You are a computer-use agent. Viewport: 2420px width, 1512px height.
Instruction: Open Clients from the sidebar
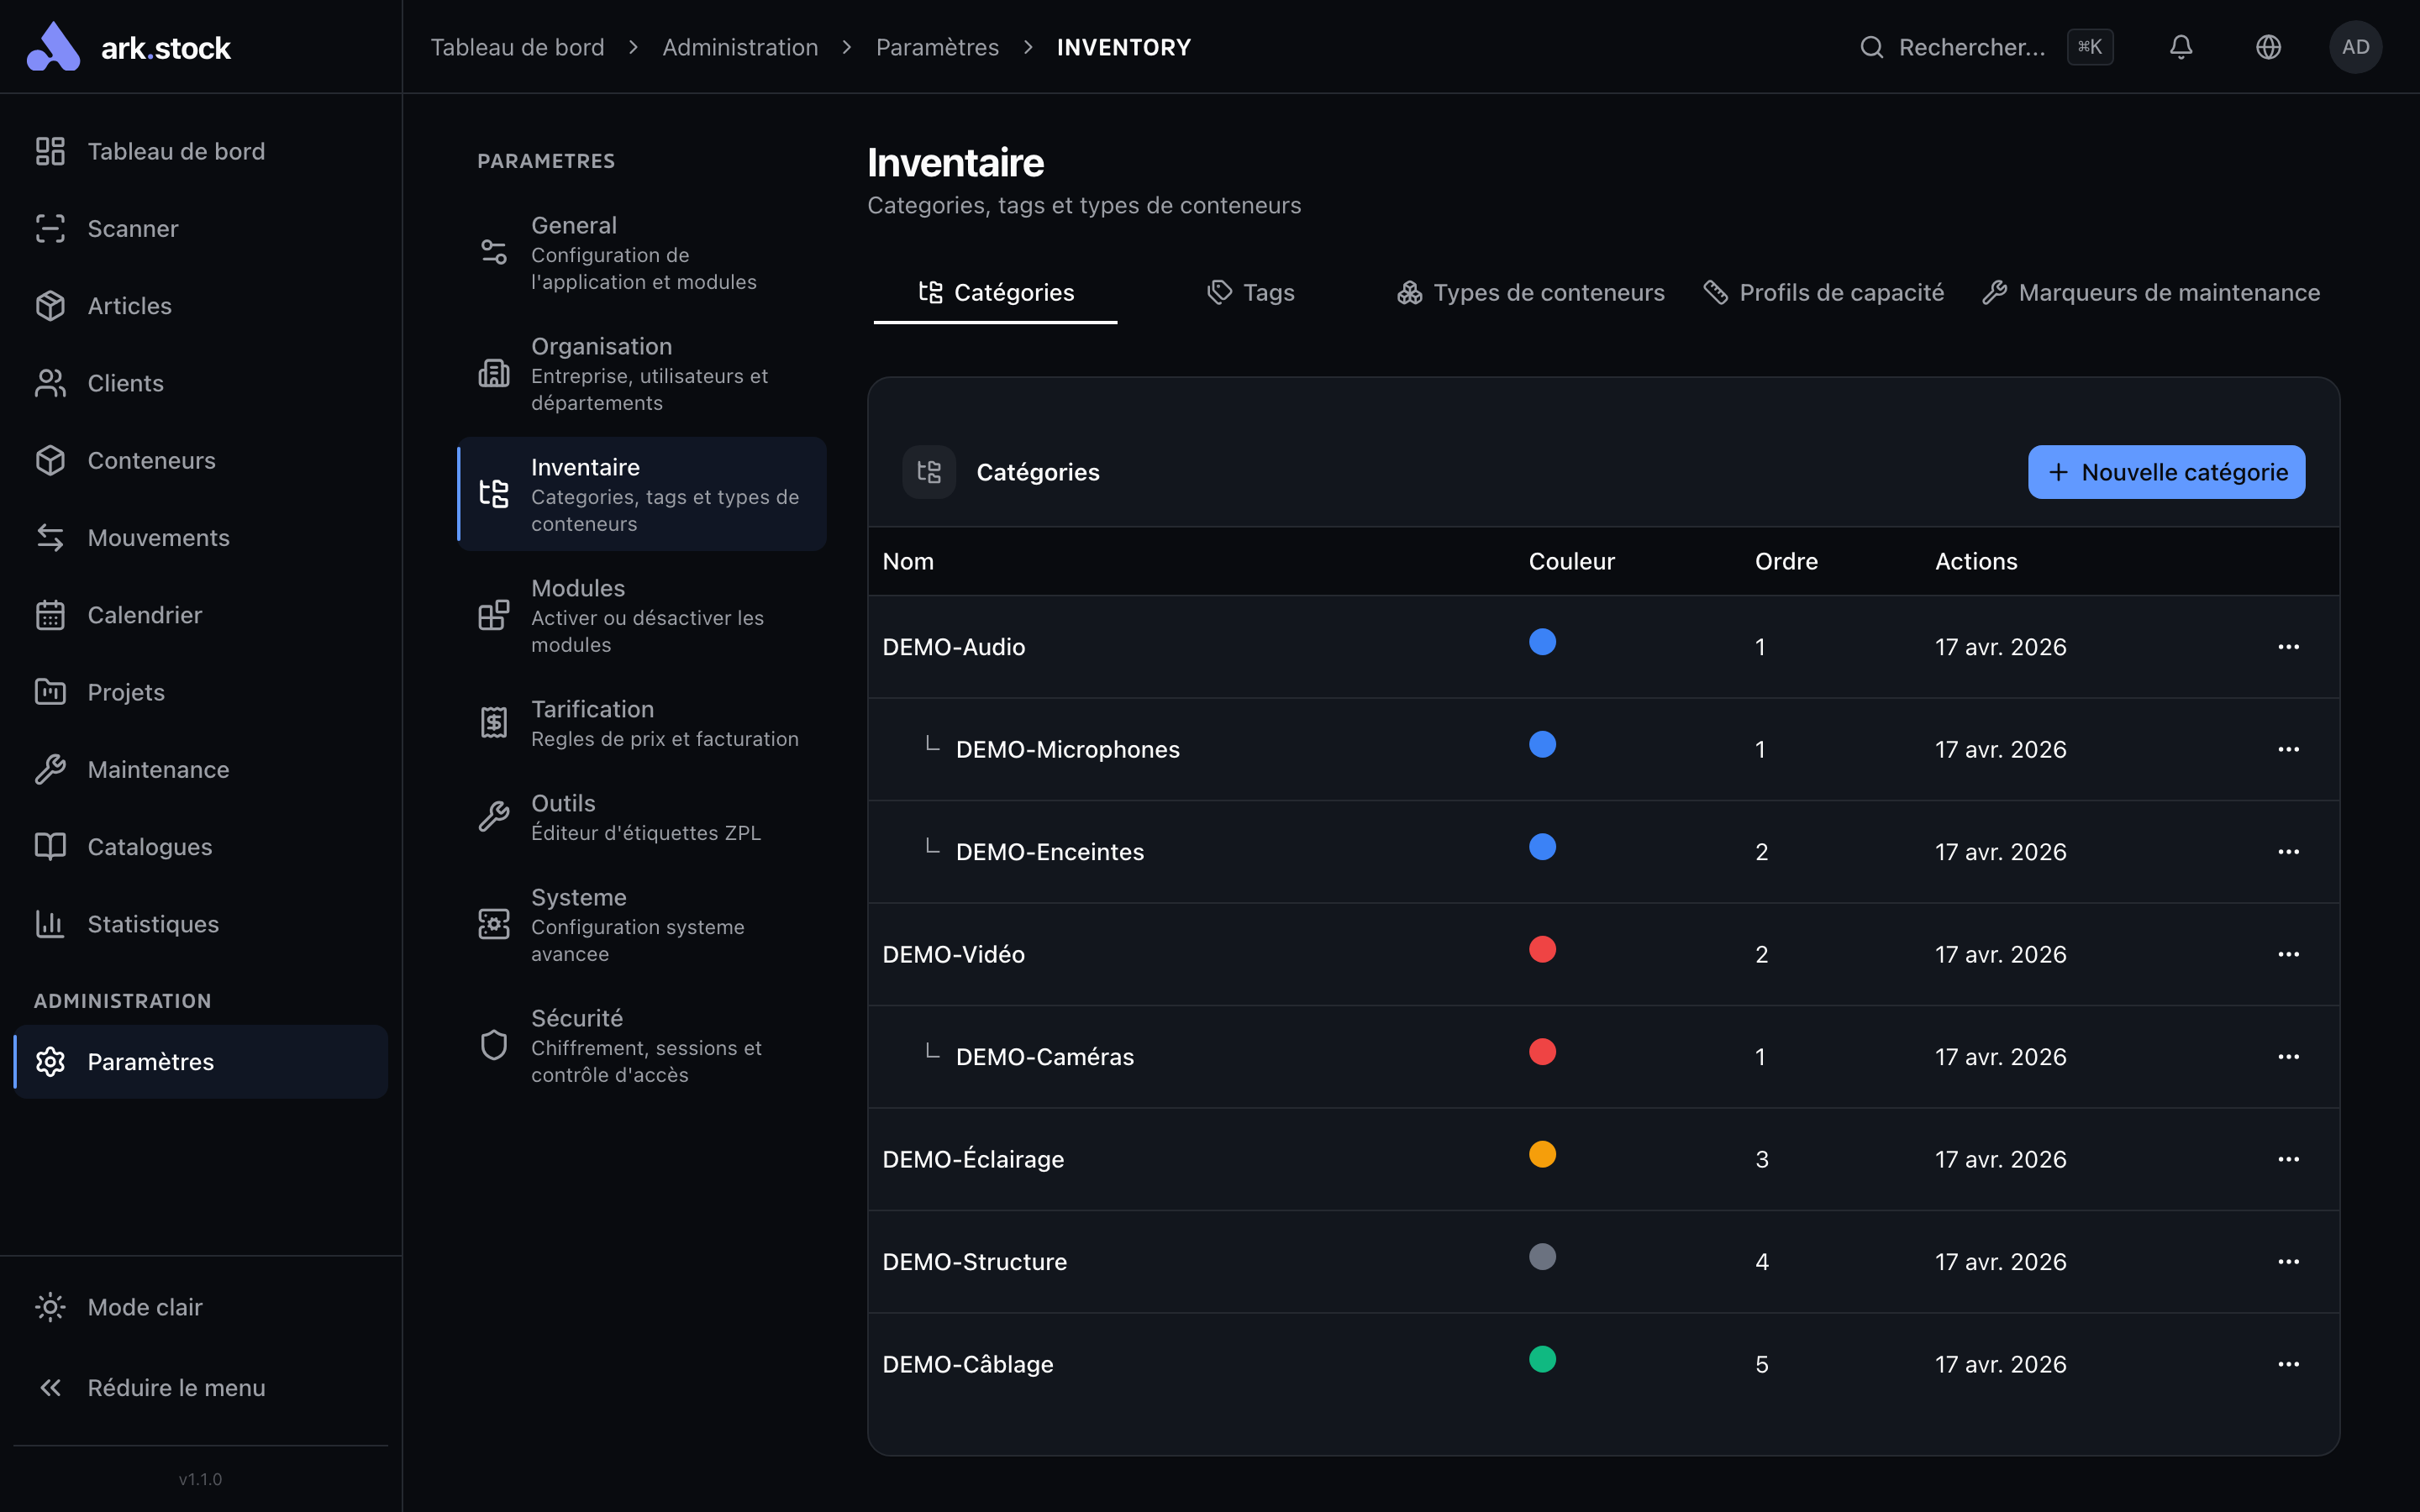(x=200, y=383)
